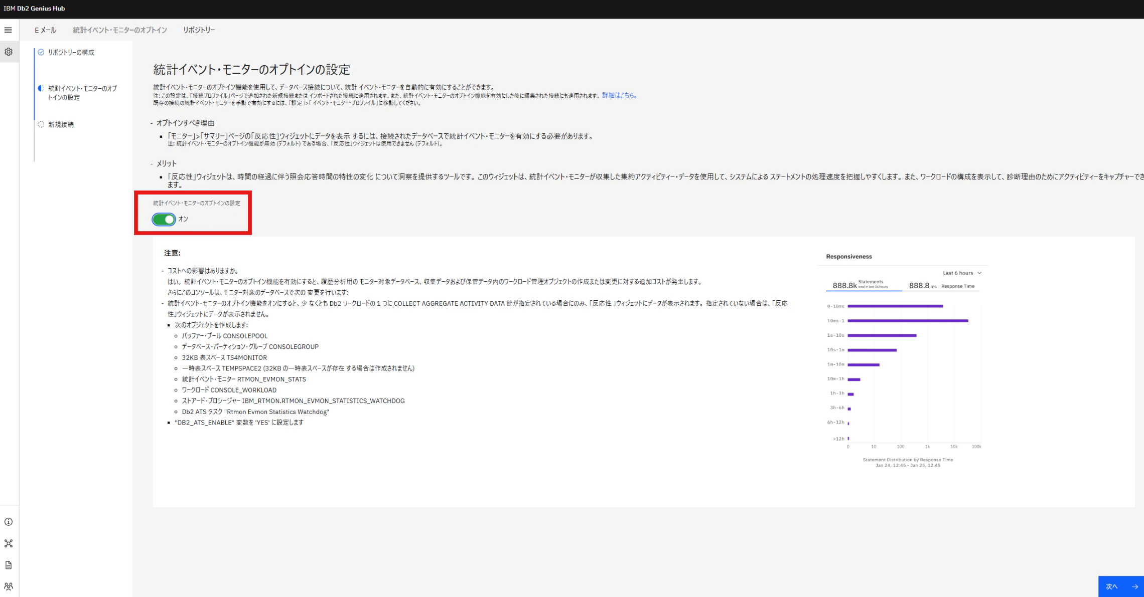
Task: Switch to the リポジトリー tab
Action: pyautogui.click(x=199, y=30)
